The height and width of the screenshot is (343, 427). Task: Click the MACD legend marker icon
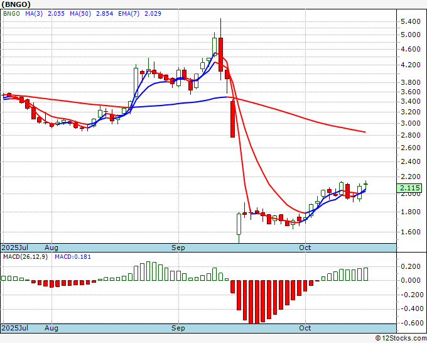click(4, 258)
